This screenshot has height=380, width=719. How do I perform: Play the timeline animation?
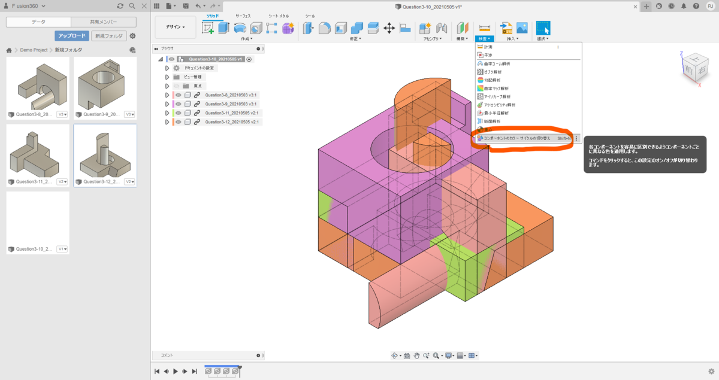176,372
